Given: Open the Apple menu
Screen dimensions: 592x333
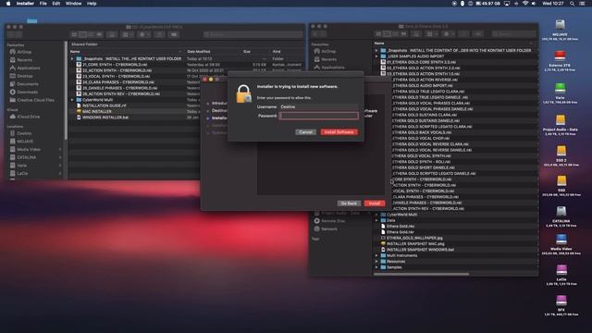Looking at the screenshot, I should [8, 4].
